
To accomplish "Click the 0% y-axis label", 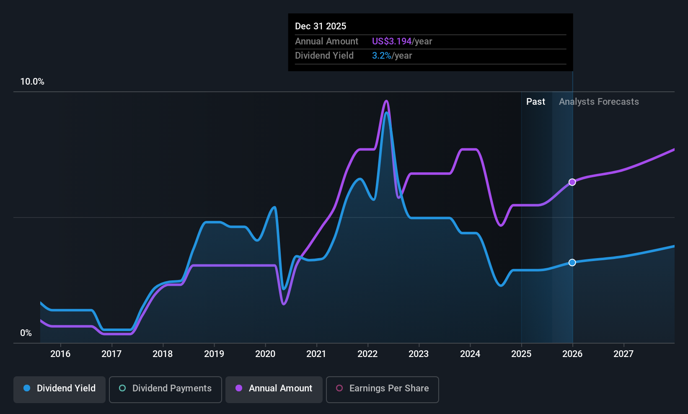I will 26,333.
